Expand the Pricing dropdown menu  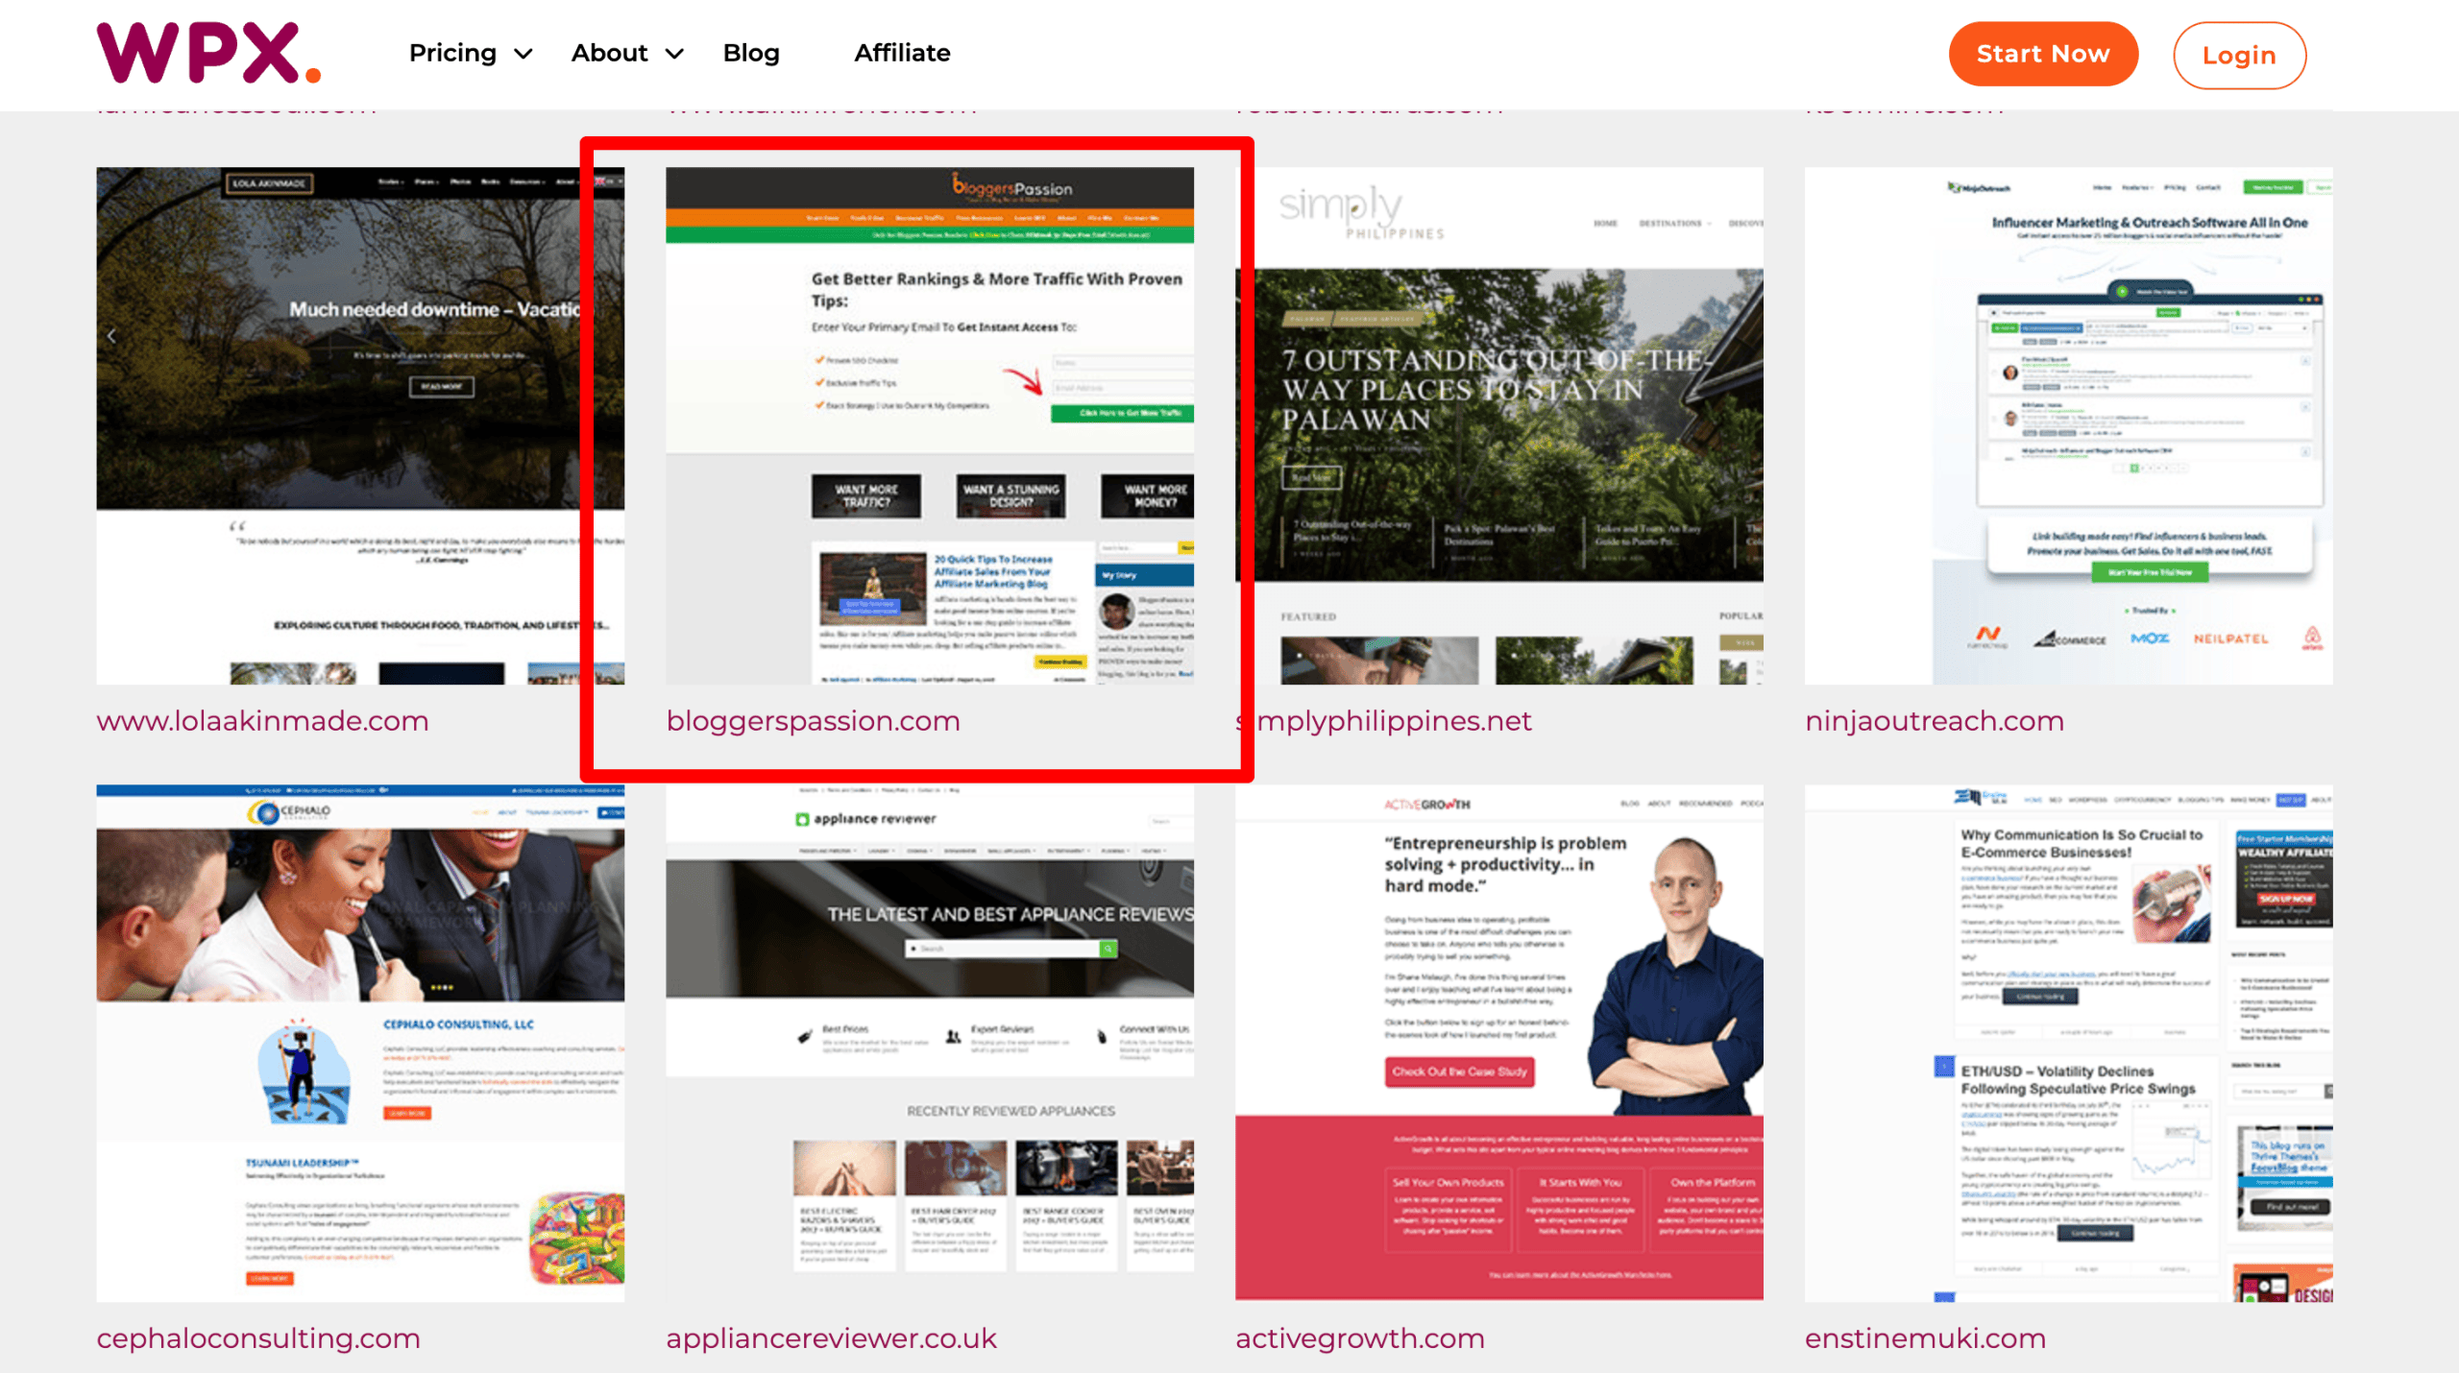tap(470, 54)
